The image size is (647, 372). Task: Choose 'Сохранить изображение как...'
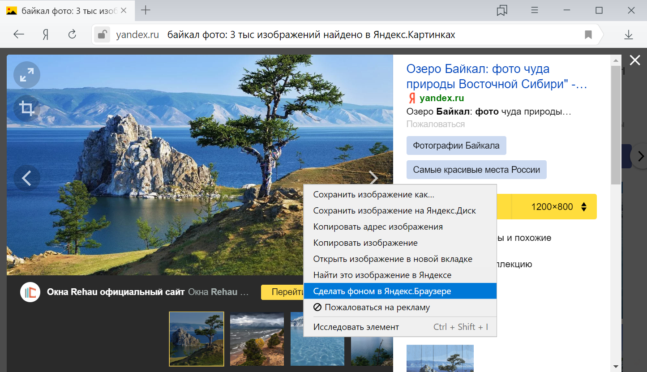click(373, 195)
